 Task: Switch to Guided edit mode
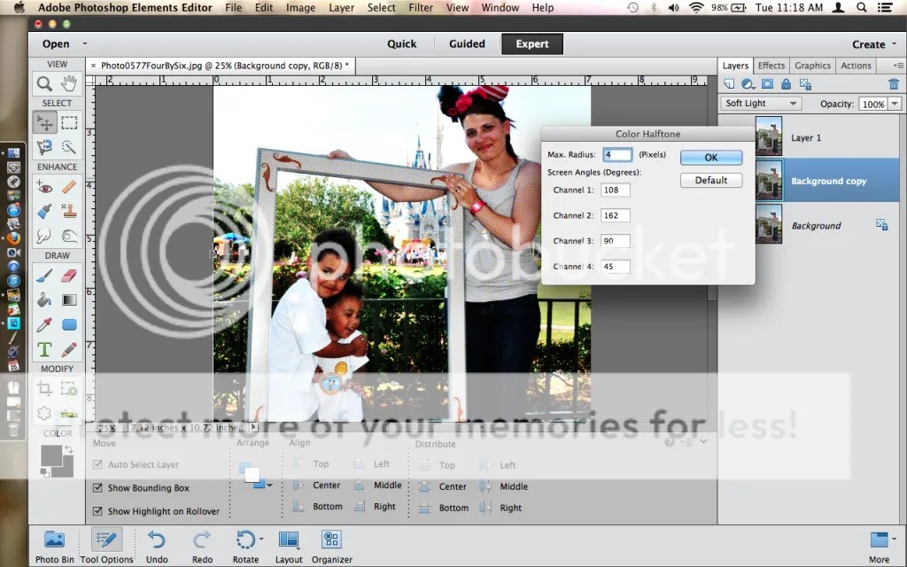pos(467,44)
